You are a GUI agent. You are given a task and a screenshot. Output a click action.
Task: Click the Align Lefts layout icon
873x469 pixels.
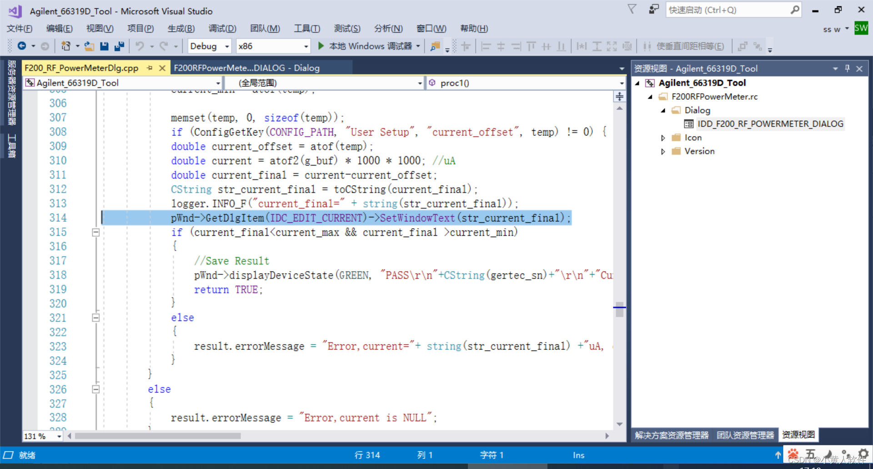(486, 46)
